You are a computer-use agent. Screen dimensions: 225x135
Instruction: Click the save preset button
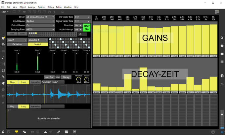22,34
